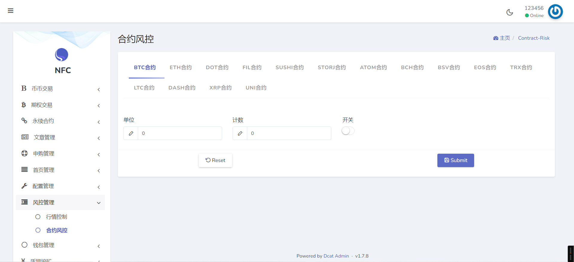Expand the 币币交易 menu chevron

[x=99, y=90]
